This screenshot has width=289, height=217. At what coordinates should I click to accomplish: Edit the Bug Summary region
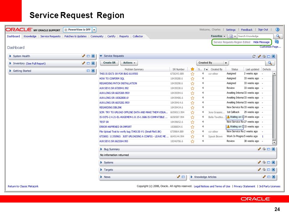[x=259, y=149]
